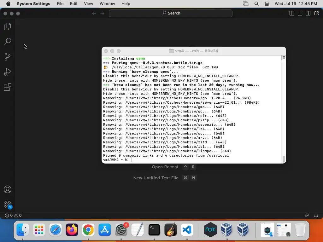Open Control Center in the menu bar
The width and height of the screenshot is (323, 242).
pos(267,4)
